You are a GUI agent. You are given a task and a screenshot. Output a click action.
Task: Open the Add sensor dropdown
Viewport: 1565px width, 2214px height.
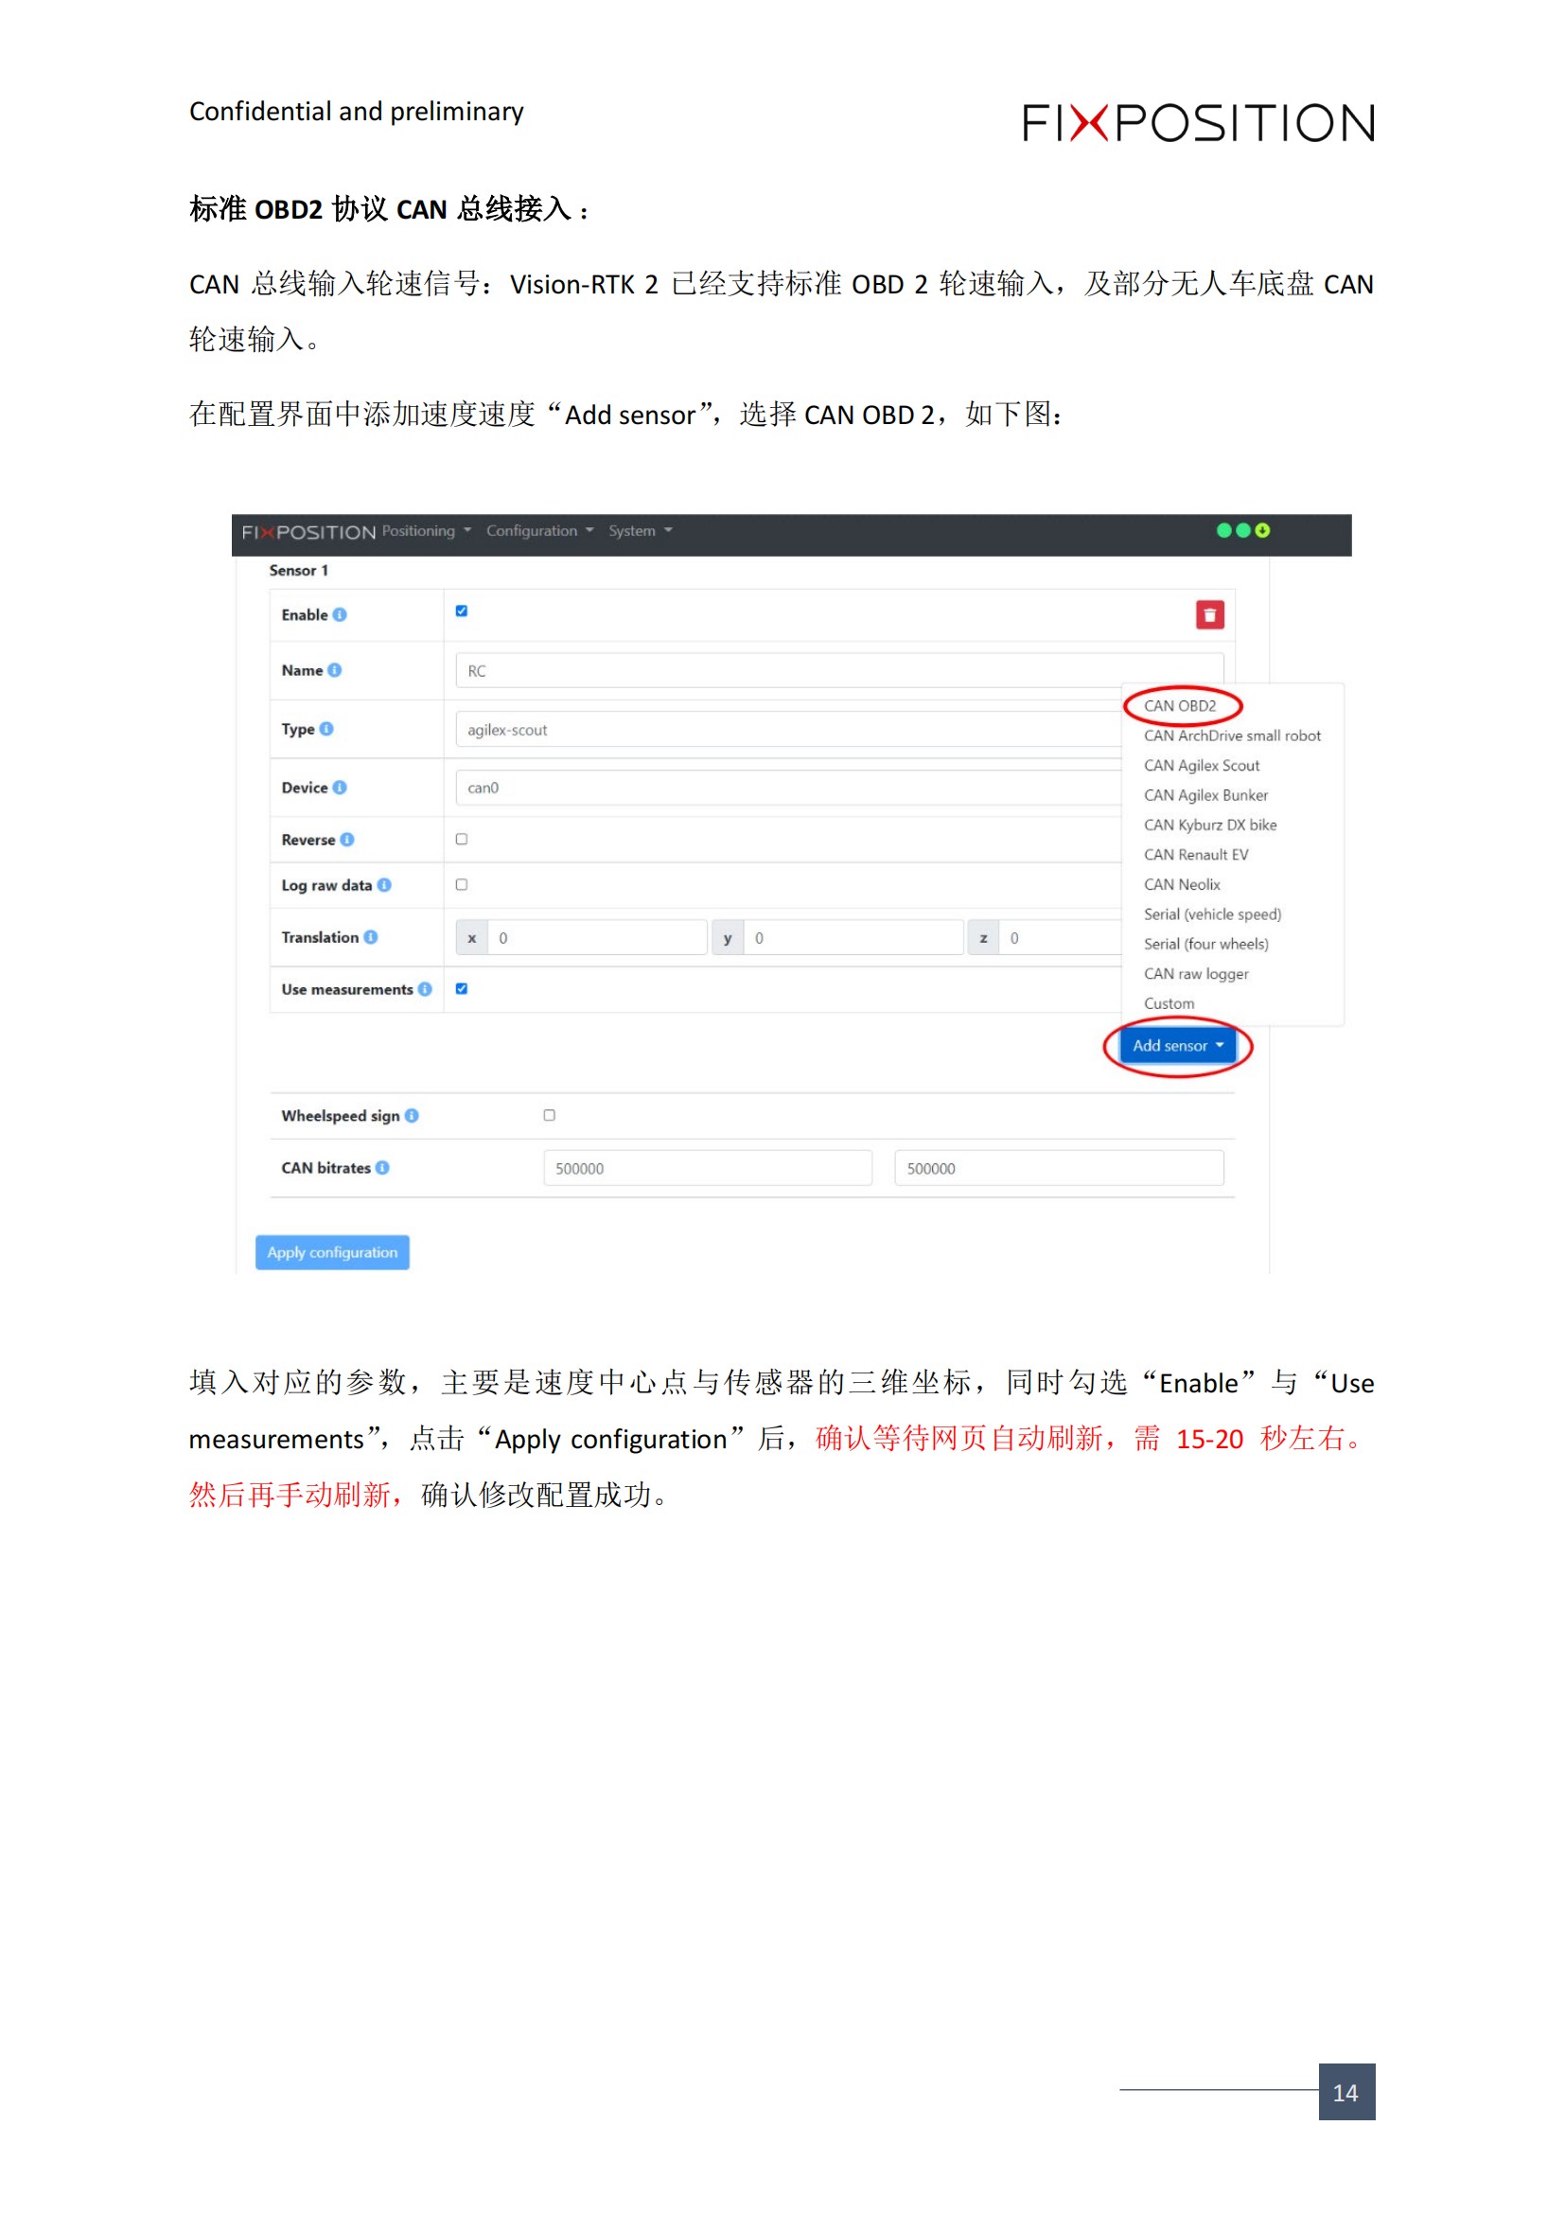pyautogui.click(x=1179, y=1045)
